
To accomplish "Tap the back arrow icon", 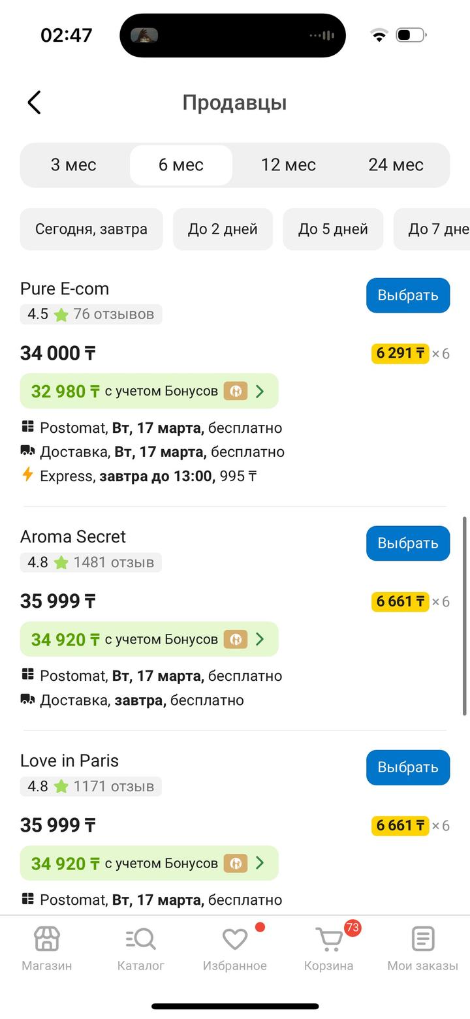I will click(x=35, y=102).
